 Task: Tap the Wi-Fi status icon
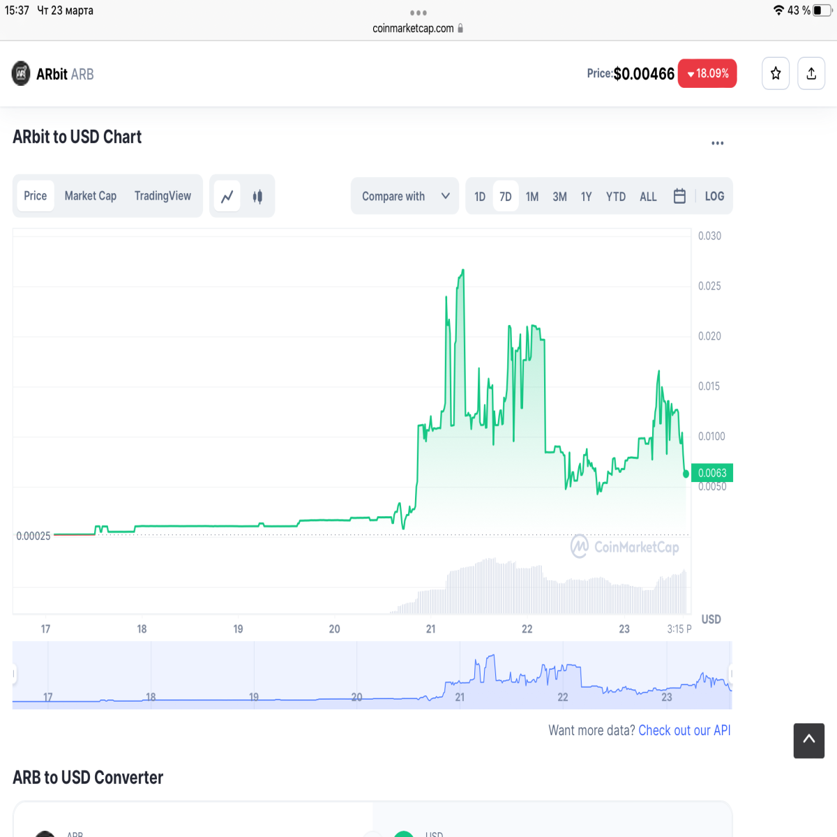pos(778,10)
